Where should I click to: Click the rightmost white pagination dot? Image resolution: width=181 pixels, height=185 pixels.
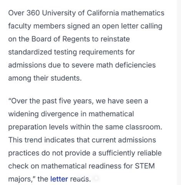96,178
